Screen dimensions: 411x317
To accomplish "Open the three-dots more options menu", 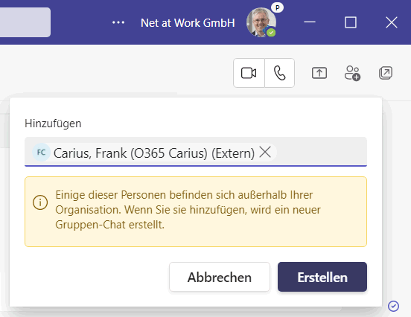I will click(x=118, y=22).
